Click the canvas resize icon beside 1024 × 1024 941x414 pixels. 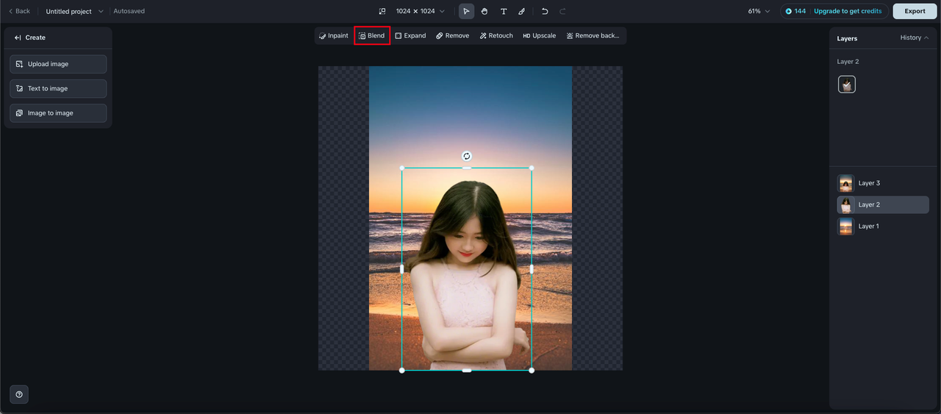382,11
